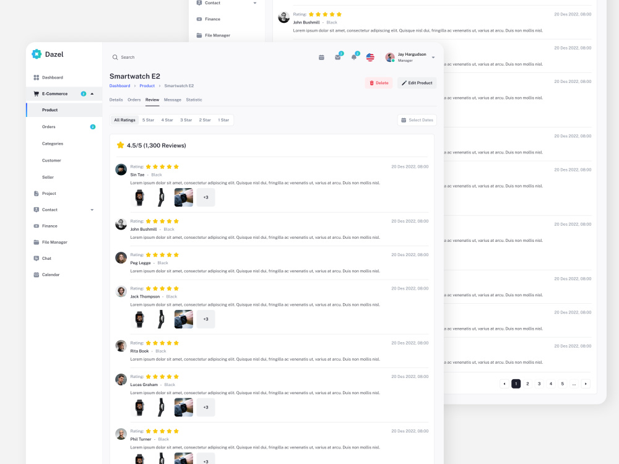Expand Contact arrow in back window

tap(254, 2)
